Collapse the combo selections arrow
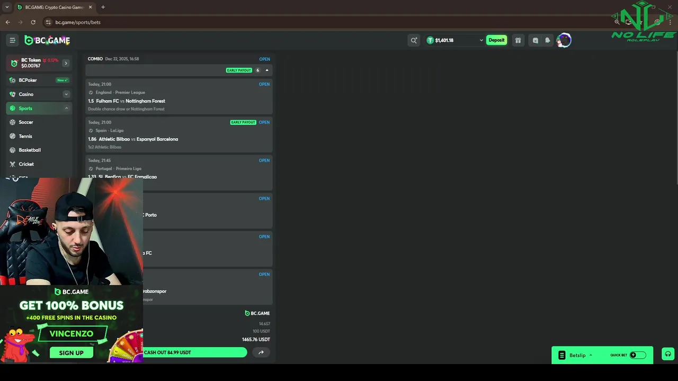678x381 pixels. pos(267,70)
